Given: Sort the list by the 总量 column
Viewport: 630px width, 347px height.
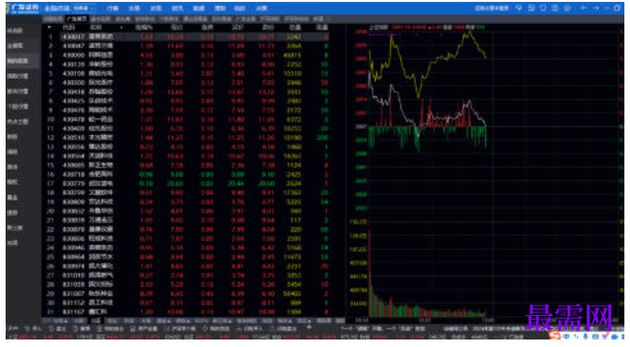Looking at the screenshot, I should tap(295, 27).
